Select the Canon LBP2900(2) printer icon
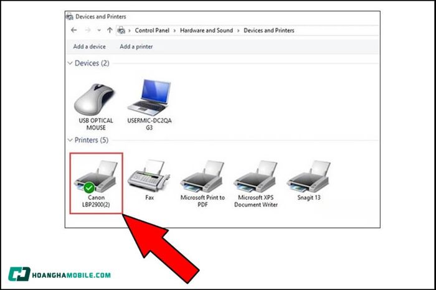436x290 pixels. pos(96,177)
